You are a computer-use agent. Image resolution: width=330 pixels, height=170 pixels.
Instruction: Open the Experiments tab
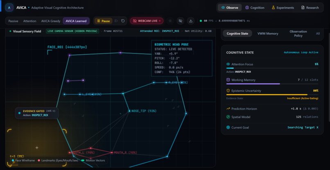283,8
